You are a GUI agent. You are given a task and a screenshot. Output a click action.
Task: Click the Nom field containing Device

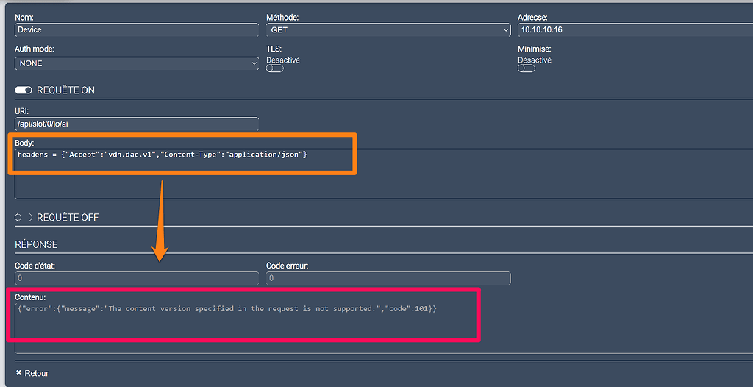(x=137, y=30)
